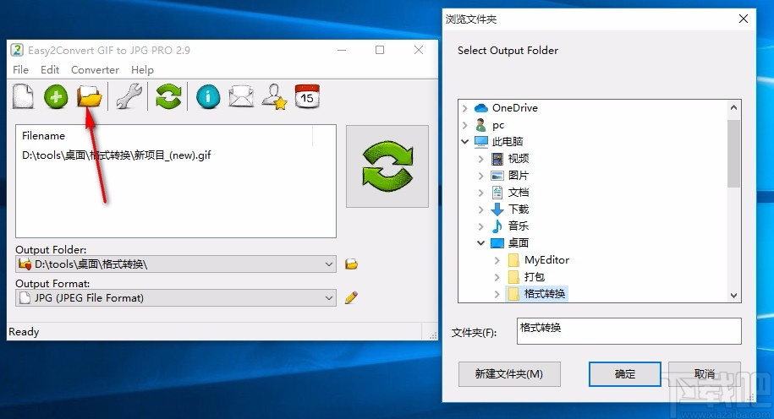Expand the MyEditor folder node
The image size is (774, 419).
[497, 260]
